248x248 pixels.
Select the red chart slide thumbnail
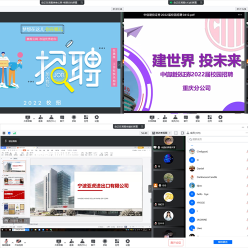coord(14,194)
